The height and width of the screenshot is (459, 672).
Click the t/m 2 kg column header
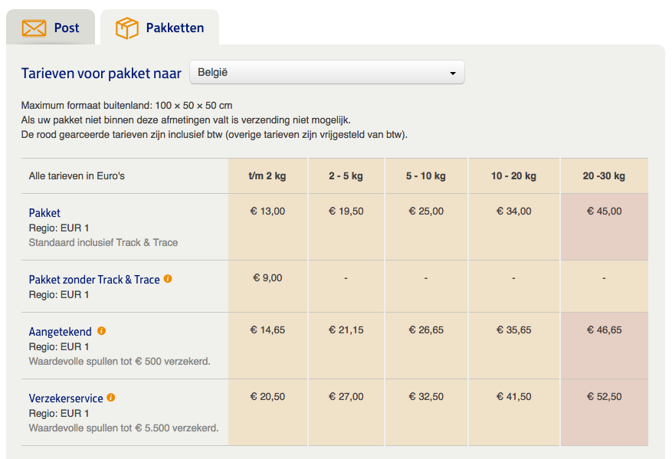click(267, 175)
